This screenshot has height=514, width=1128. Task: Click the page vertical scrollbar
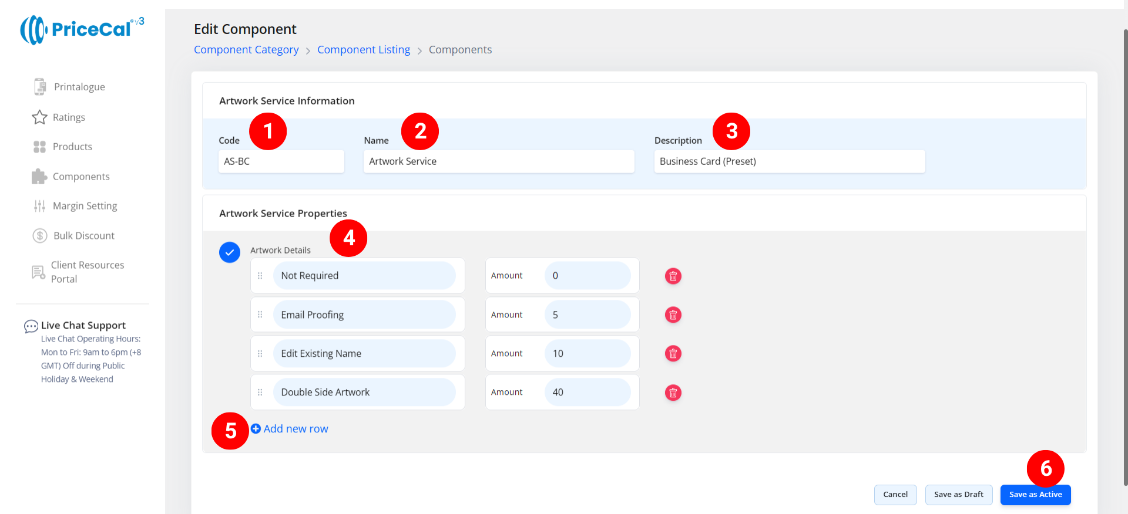point(1124,257)
